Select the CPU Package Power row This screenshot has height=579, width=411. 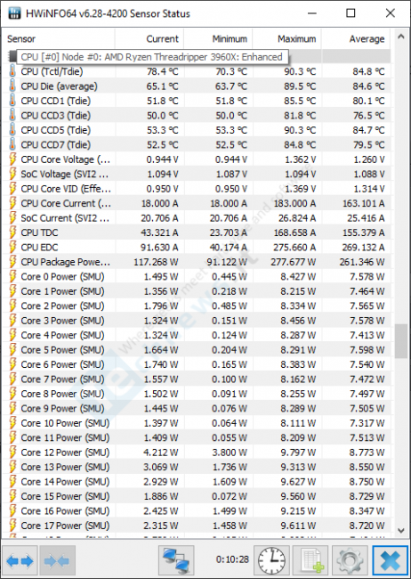197,262
